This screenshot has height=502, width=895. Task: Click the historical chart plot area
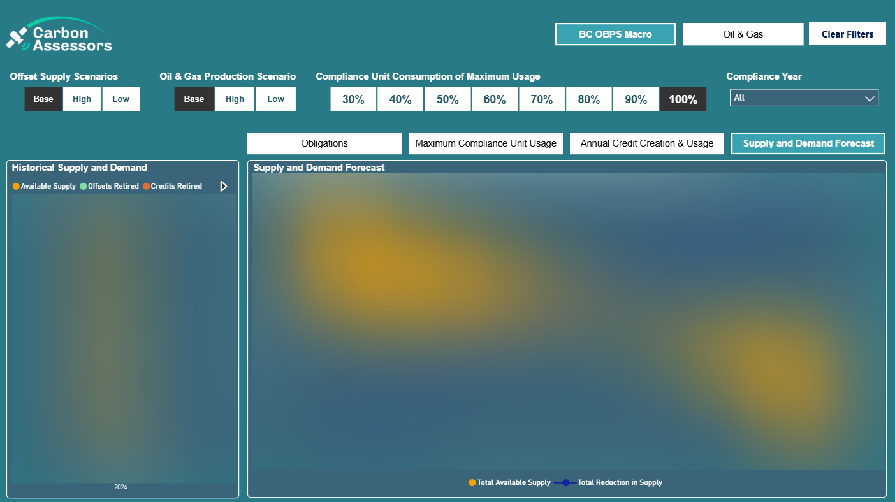pos(124,338)
